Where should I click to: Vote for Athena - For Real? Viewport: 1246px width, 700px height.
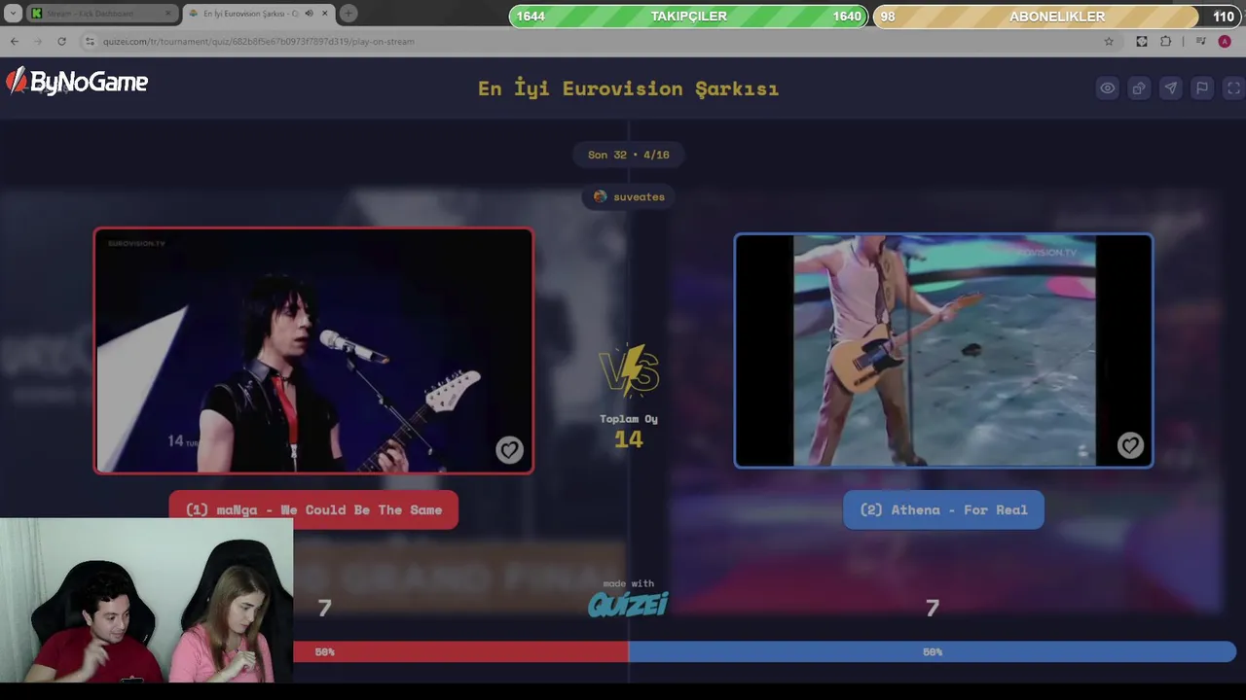(943, 509)
